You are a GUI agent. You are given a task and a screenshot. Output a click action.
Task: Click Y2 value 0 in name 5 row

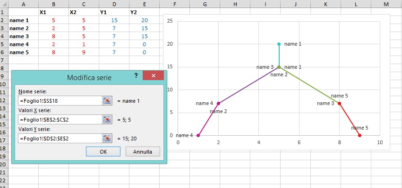145,52
